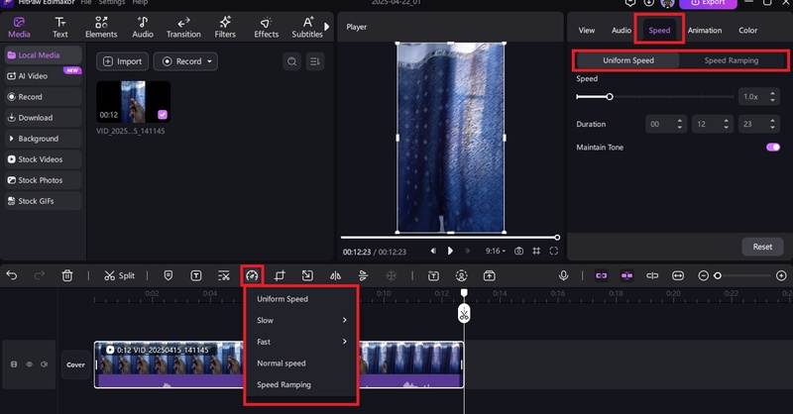This screenshot has height=414, width=793.
Task: Switch to the Speed properties tab
Action: click(x=659, y=31)
